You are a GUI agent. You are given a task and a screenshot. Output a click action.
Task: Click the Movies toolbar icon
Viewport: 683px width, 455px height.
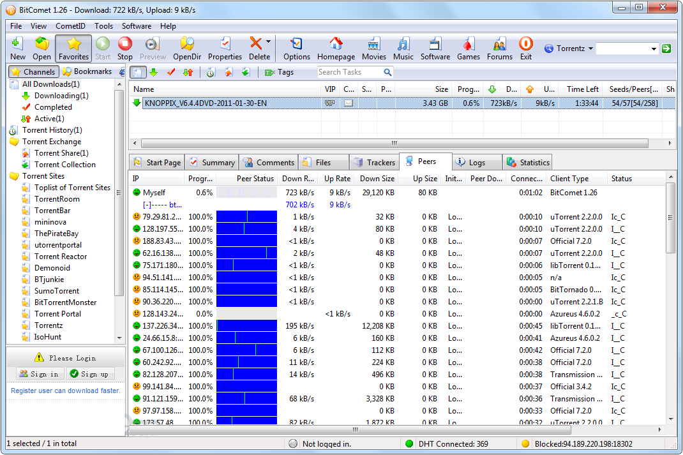click(x=373, y=48)
